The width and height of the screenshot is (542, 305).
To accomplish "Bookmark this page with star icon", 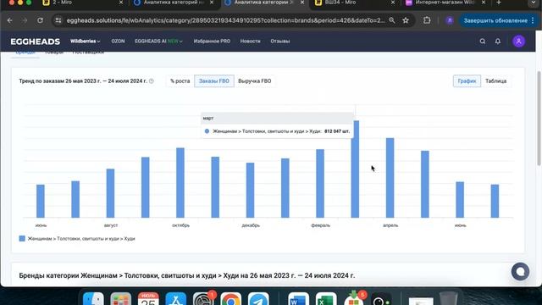I will pos(406,20).
